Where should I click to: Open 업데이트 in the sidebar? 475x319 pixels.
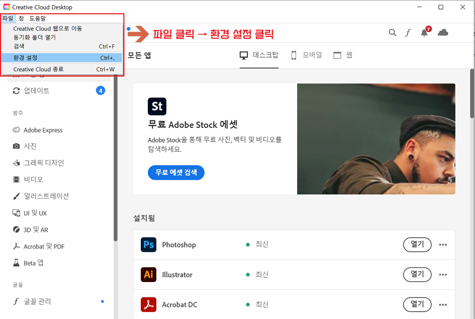click(37, 91)
